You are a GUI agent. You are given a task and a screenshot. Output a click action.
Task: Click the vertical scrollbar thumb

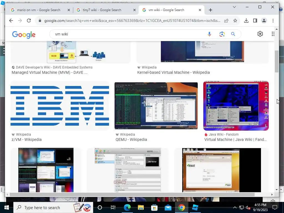277,62
